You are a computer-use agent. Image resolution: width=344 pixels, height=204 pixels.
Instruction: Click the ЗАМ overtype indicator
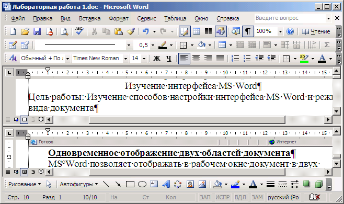[x=257, y=197]
